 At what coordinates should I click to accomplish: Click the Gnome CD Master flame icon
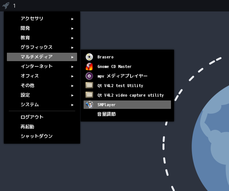point(89,66)
